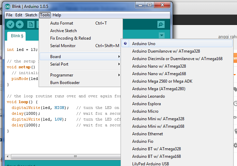Screen dimensions: 237x166
Task: Click the New sketch file icon
Action: coord(31,25)
